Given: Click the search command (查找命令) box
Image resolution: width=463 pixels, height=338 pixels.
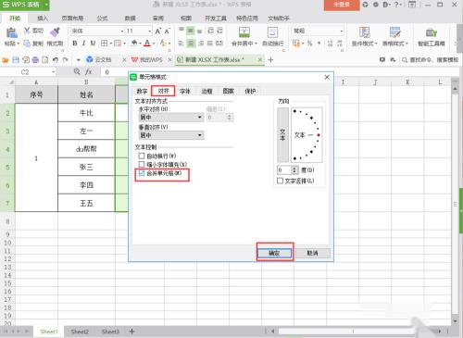Looking at the screenshot, I should pos(431,60).
